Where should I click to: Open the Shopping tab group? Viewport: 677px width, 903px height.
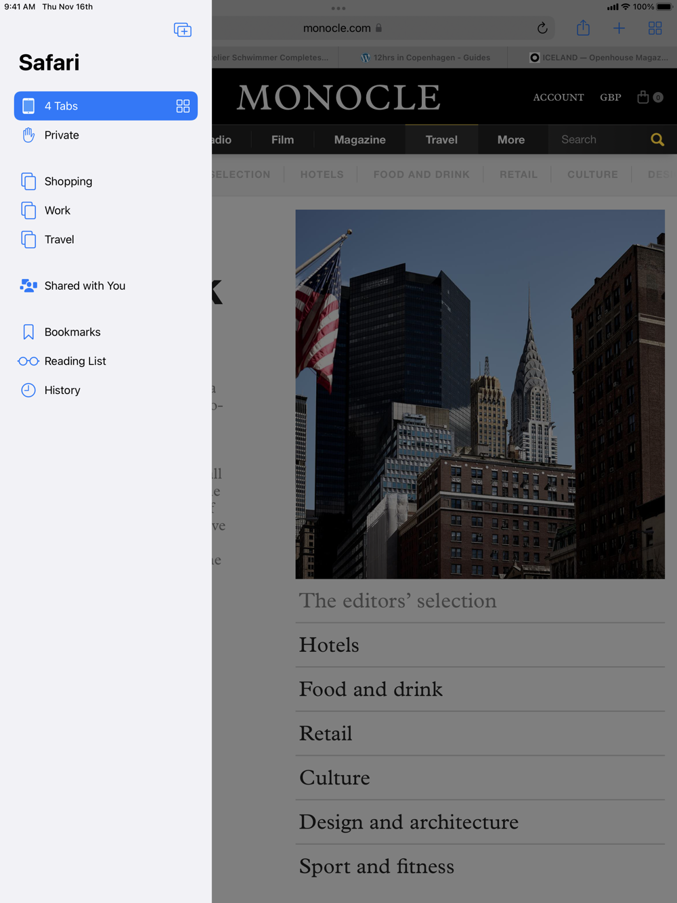pyautogui.click(x=68, y=181)
